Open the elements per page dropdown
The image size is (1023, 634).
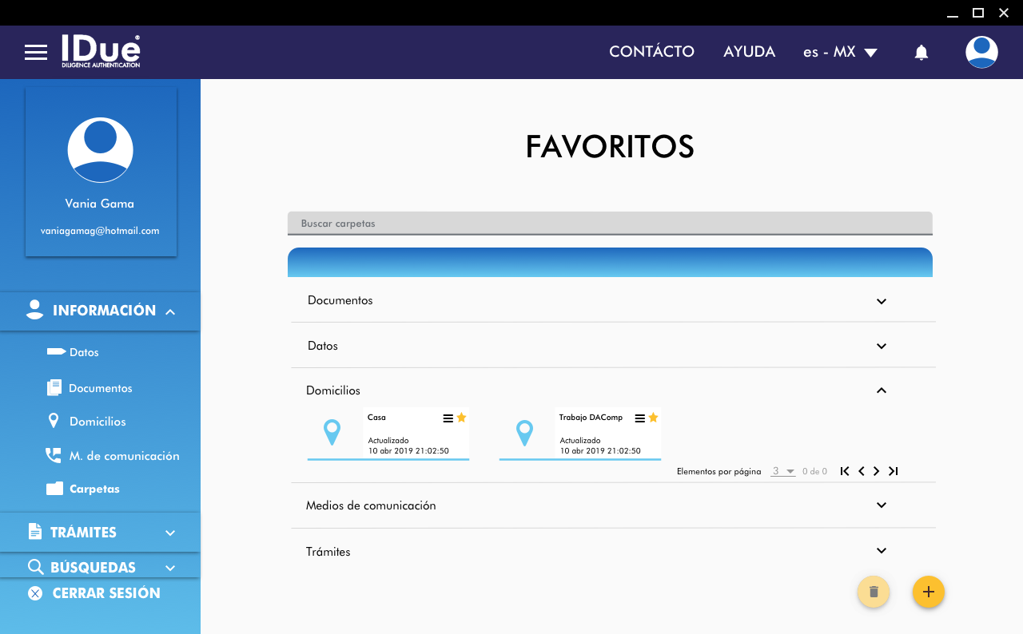pyautogui.click(x=782, y=471)
